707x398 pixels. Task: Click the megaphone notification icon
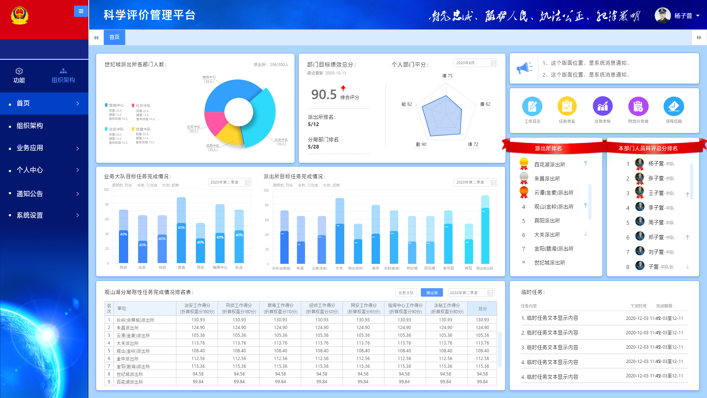coord(524,68)
